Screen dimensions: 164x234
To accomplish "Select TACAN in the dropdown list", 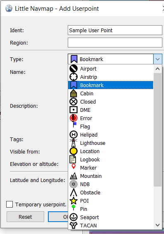I will 111,225.
